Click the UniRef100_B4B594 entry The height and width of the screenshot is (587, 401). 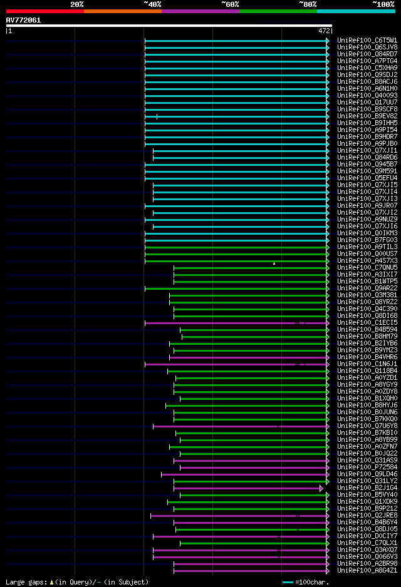367,329
